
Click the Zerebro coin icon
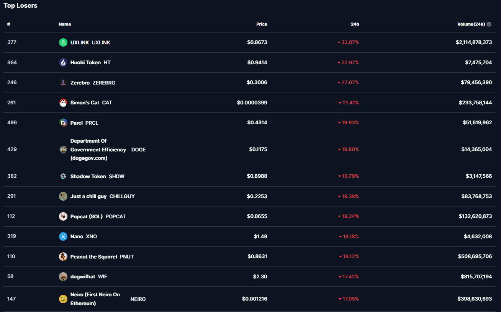click(63, 83)
